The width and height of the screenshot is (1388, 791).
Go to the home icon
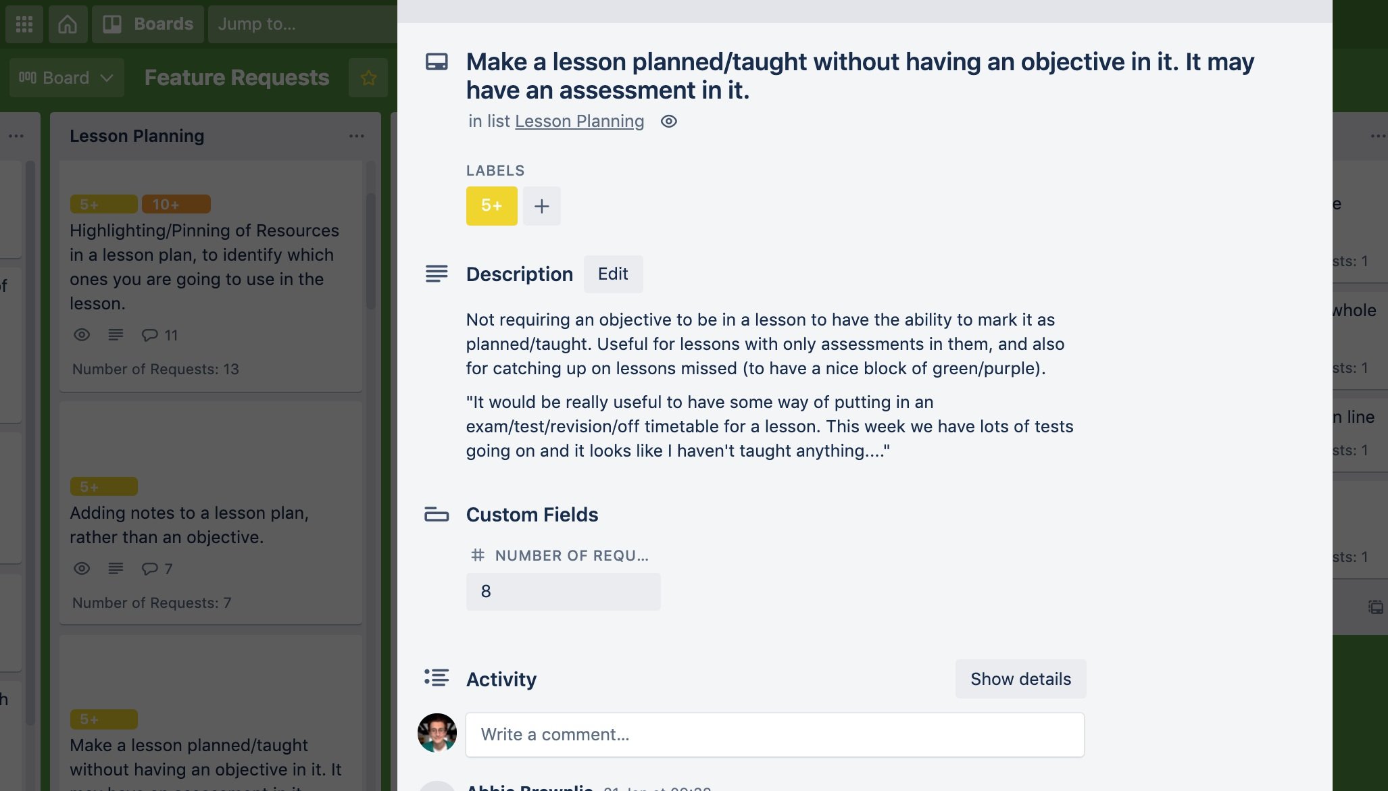(x=68, y=24)
